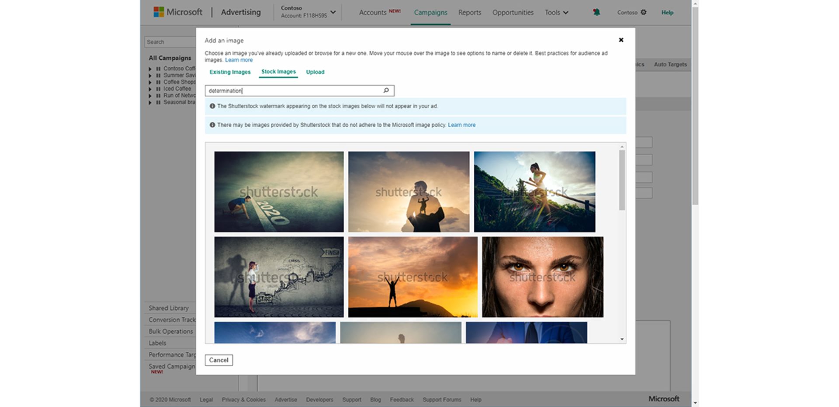Image resolution: width=839 pixels, height=407 pixels.
Task: Switch to the Upload tab
Action: click(315, 72)
